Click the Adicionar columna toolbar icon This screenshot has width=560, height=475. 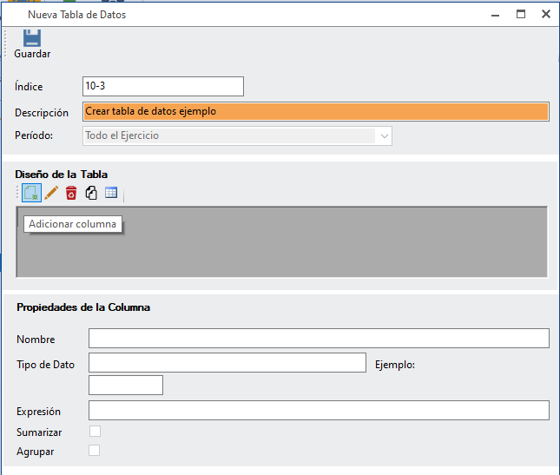[x=30, y=193]
